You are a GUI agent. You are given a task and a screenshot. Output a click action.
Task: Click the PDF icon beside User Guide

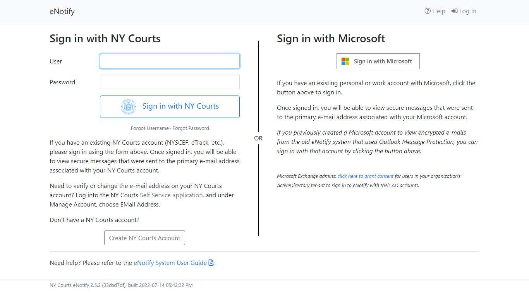pos(211,263)
